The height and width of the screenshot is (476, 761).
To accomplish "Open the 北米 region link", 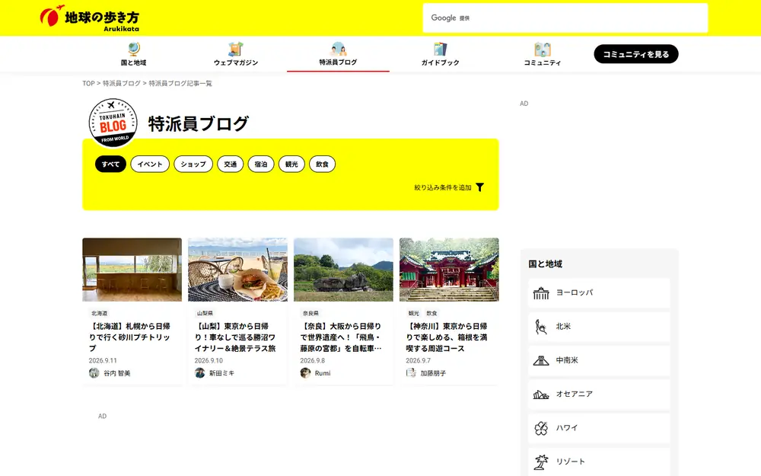I will (x=600, y=327).
